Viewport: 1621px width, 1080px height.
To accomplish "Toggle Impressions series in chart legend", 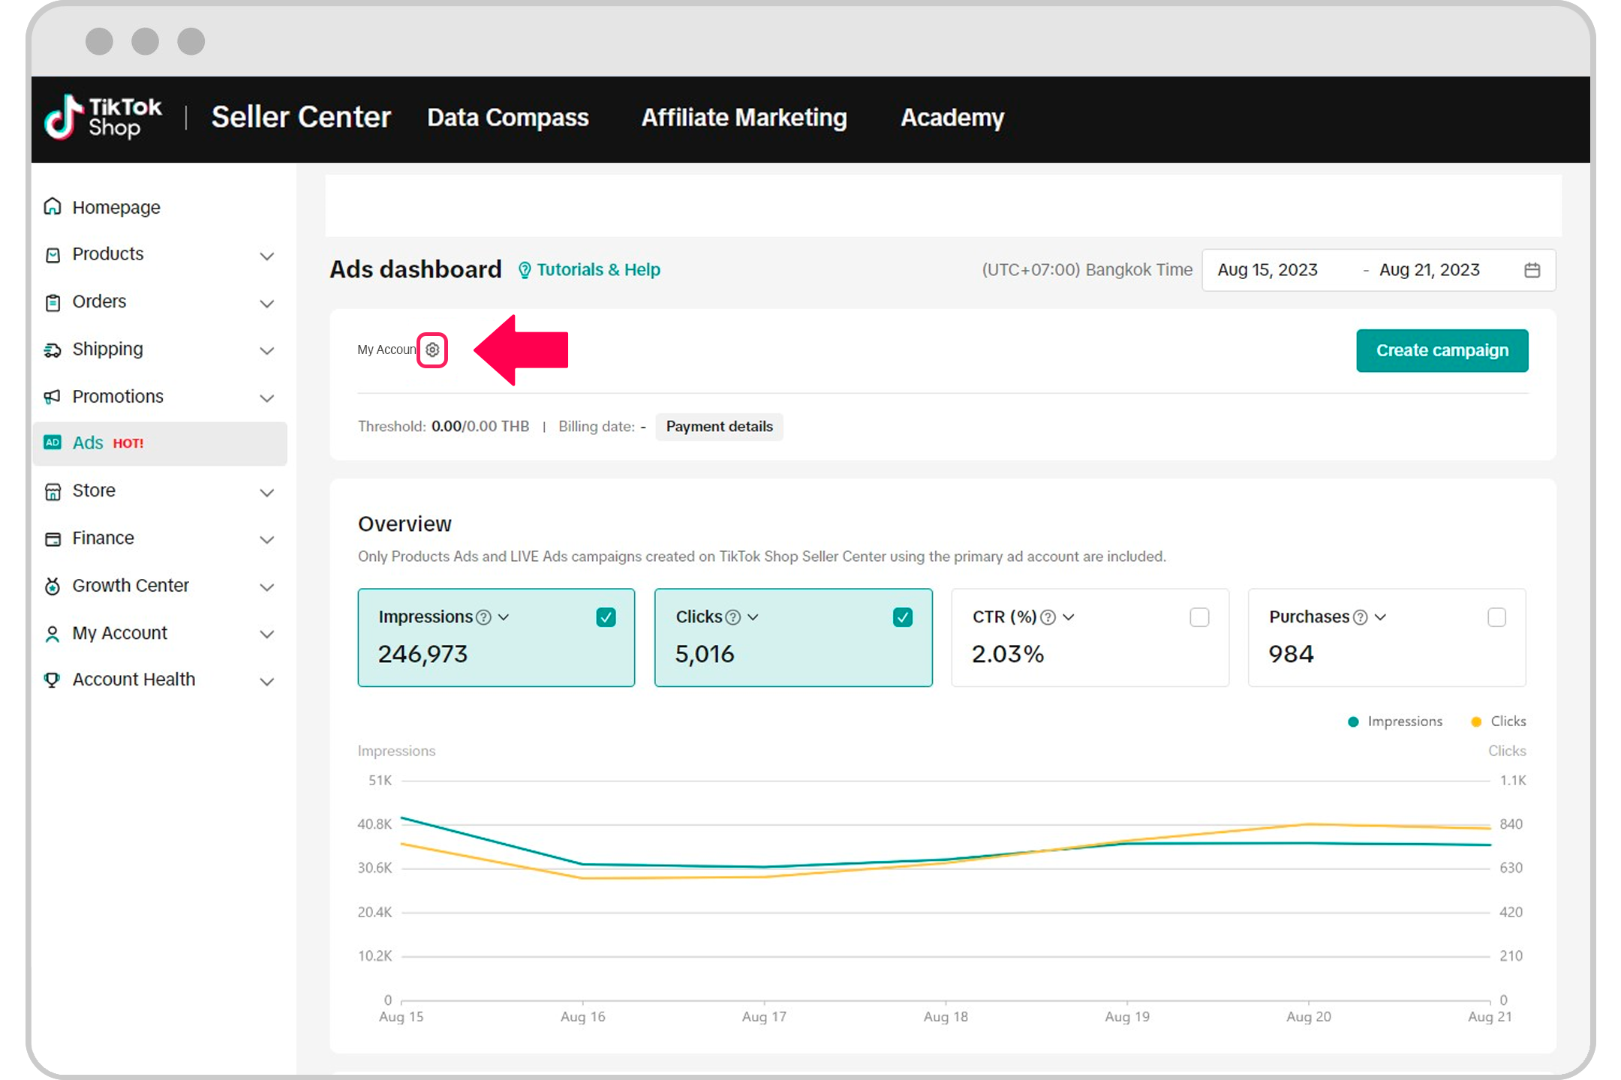I will click(x=1395, y=721).
